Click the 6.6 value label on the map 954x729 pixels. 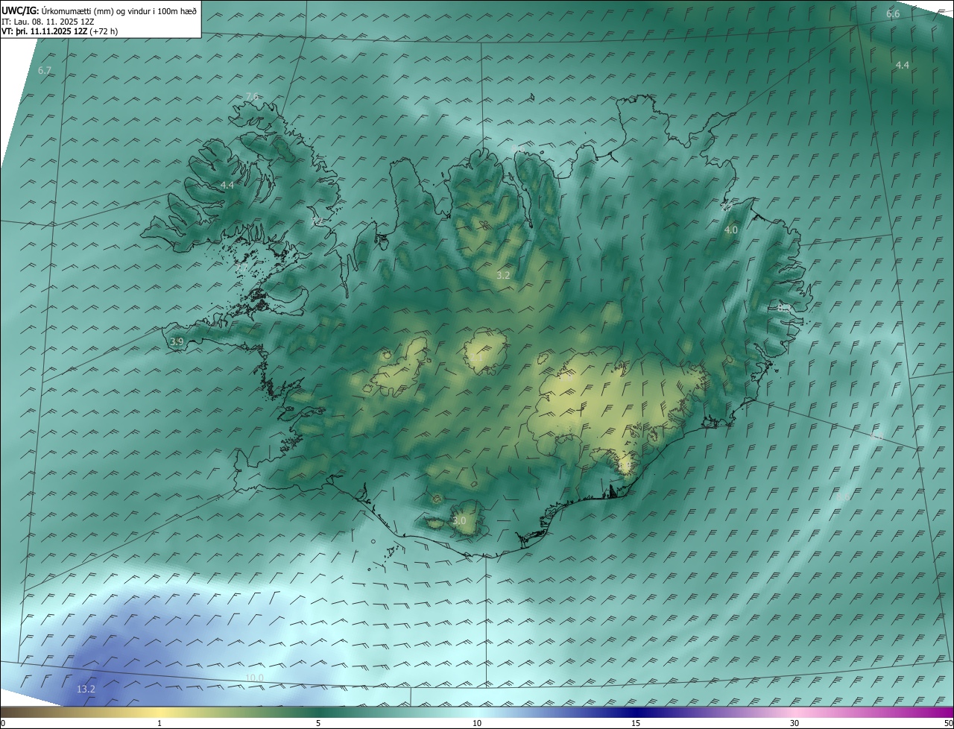tap(893, 14)
